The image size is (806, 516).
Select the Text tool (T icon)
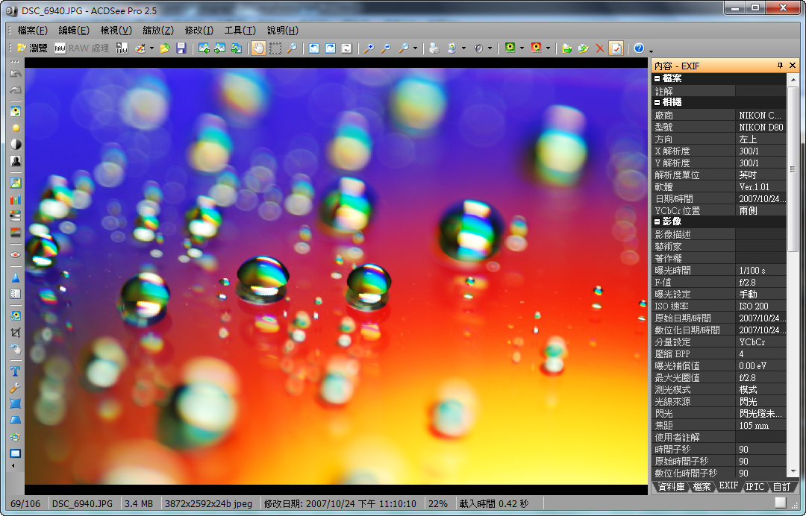(15, 371)
